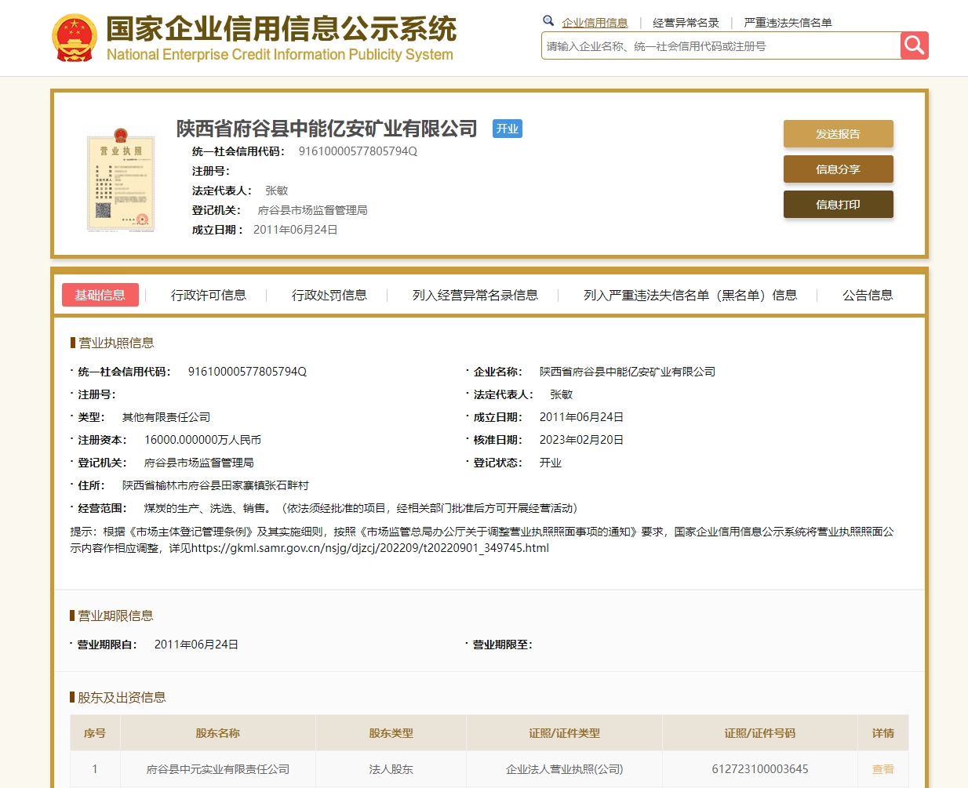This screenshot has height=788, width=968.
Task: Select the 严重违法失信名单 search category
Action: (788, 23)
